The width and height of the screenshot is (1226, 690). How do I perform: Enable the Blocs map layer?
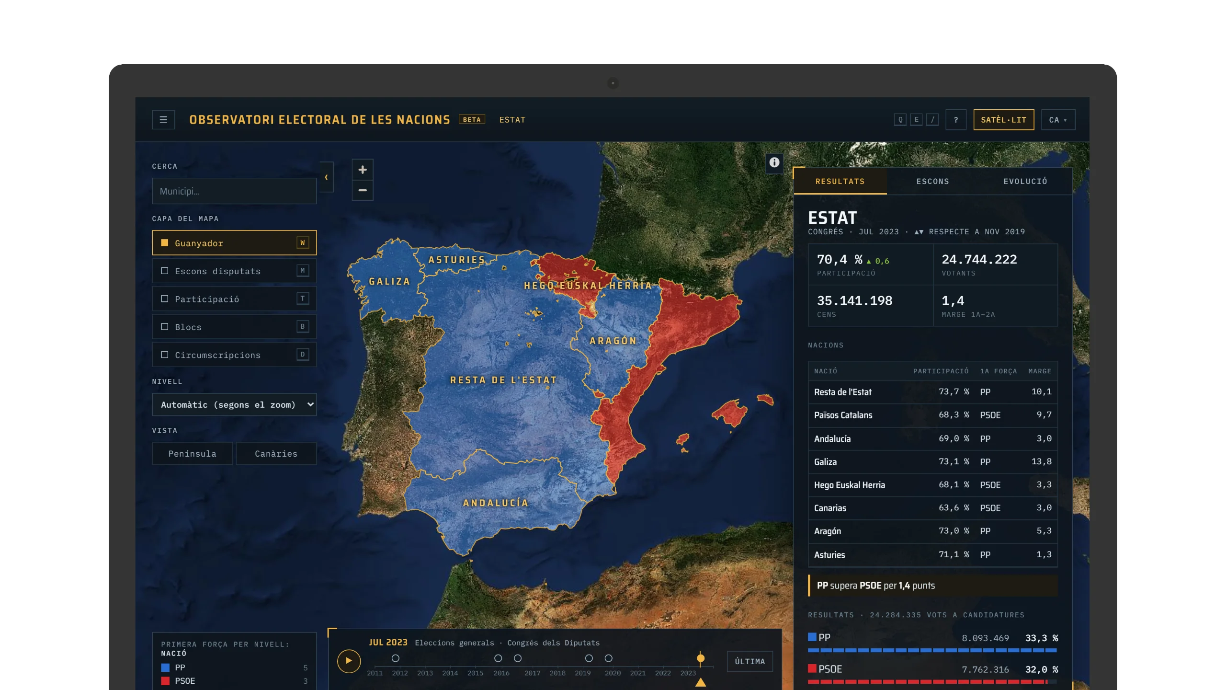pyautogui.click(x=234, y=327)
